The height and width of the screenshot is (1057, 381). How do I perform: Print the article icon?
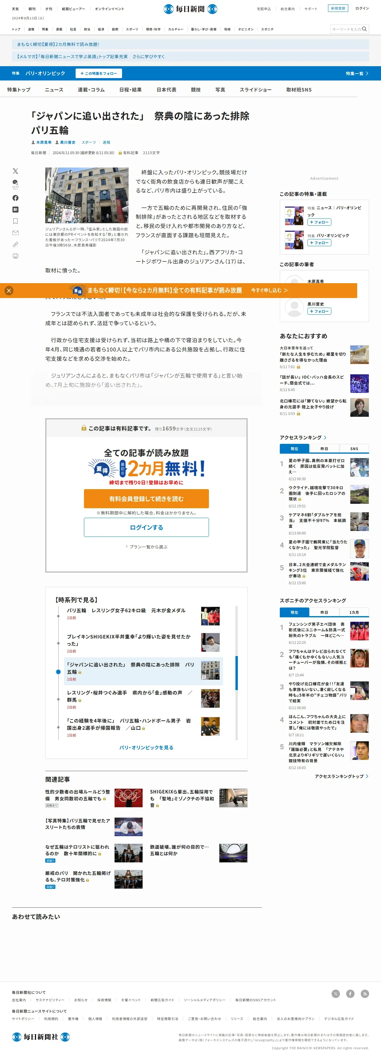(15, 256)
